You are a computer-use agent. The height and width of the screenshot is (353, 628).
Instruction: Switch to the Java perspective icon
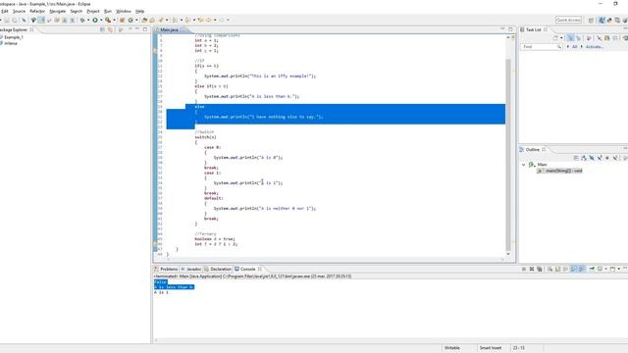(602, 20)
